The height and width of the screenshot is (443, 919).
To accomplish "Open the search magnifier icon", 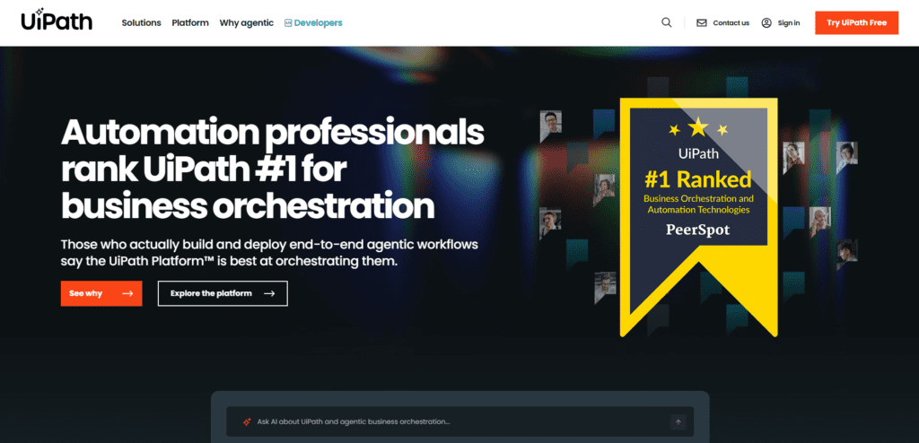I will tap(667, 22).
